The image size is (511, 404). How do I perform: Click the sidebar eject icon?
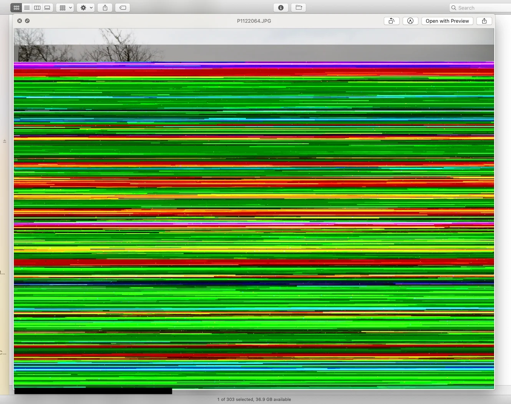pos(5,141)
